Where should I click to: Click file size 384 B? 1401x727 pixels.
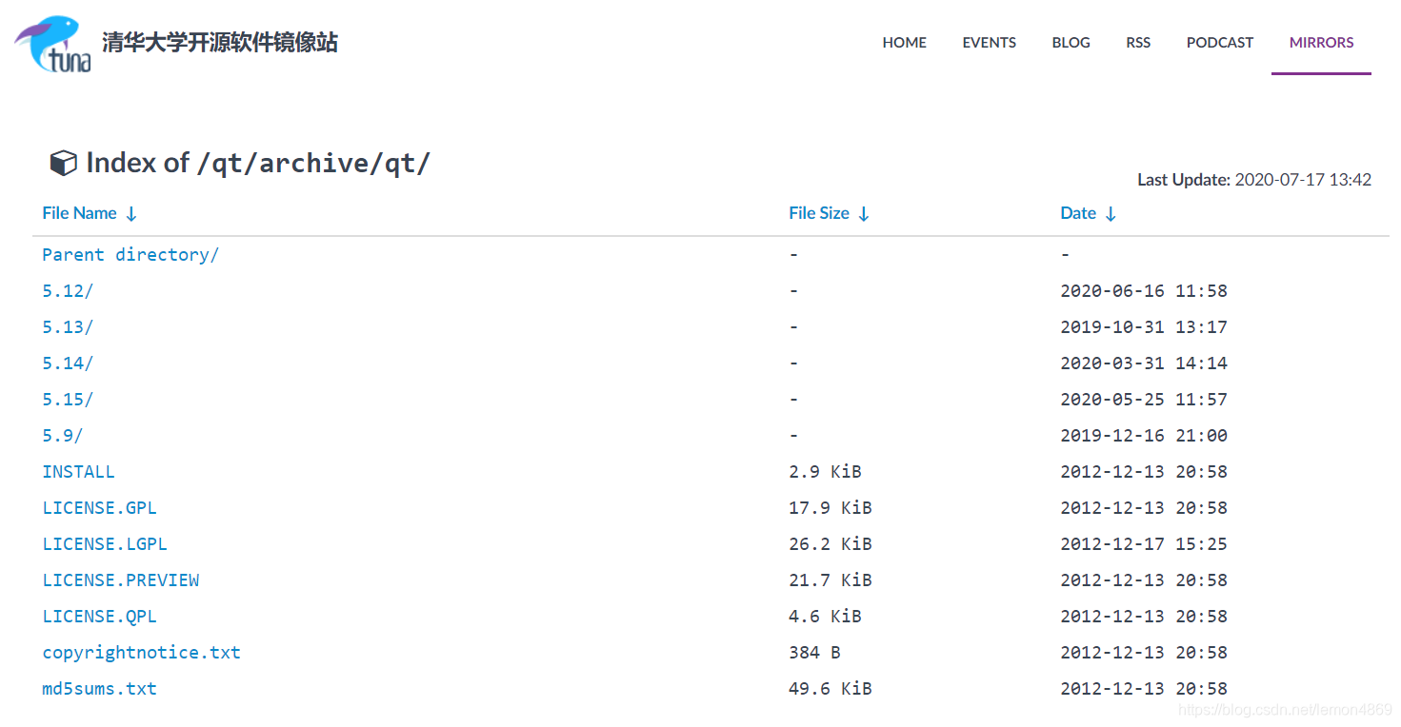tap(814, 653)
